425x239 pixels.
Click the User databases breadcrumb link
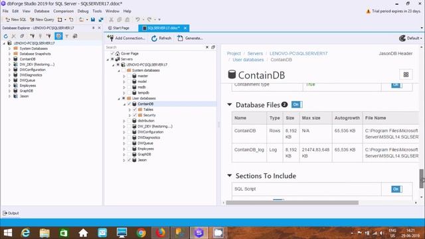pos(248,60)
